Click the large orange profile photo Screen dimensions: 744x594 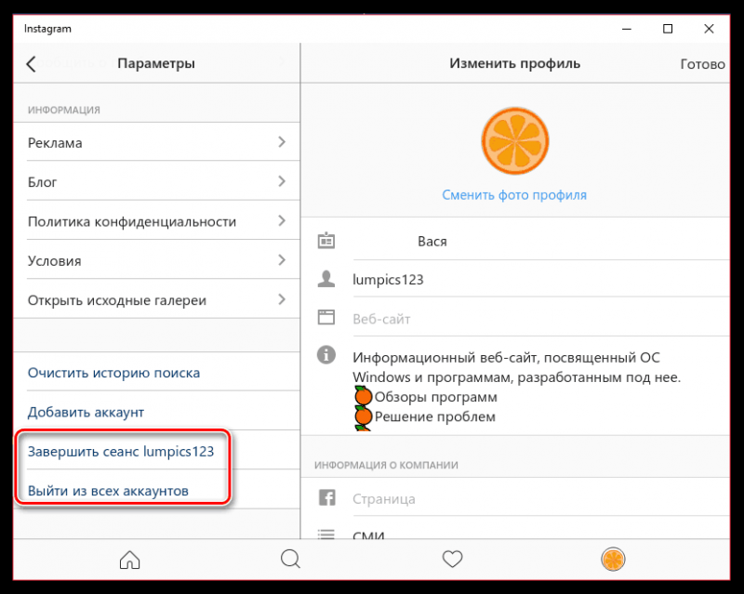[x=515, y=141]
